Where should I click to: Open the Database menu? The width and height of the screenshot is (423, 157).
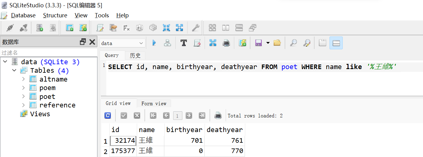point(23,15)
